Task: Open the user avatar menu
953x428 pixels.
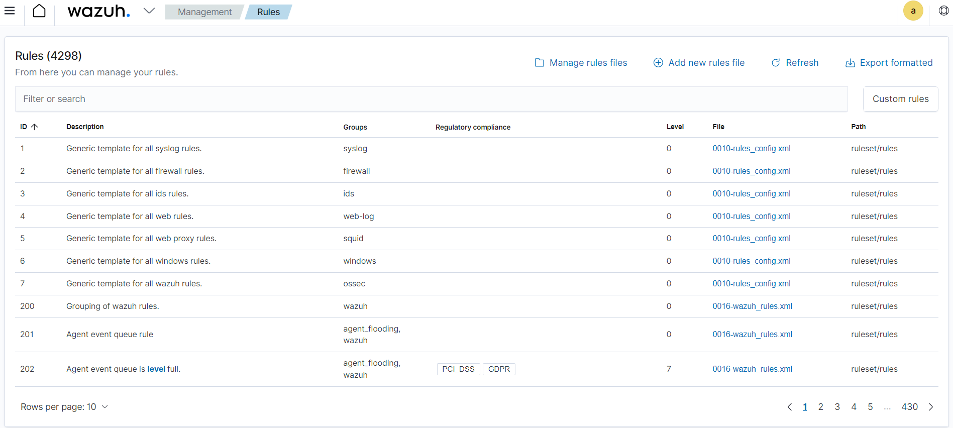Action: click(x=913, y=11)
